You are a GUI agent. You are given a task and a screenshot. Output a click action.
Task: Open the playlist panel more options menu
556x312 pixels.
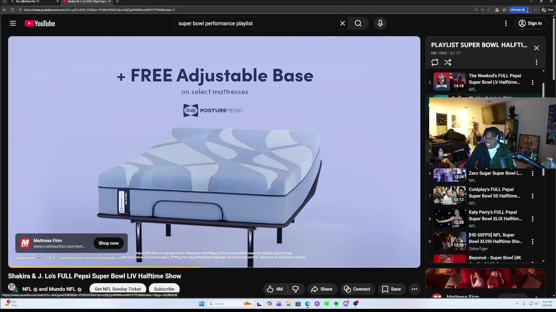pyautogui.click(x=536, y=62)
